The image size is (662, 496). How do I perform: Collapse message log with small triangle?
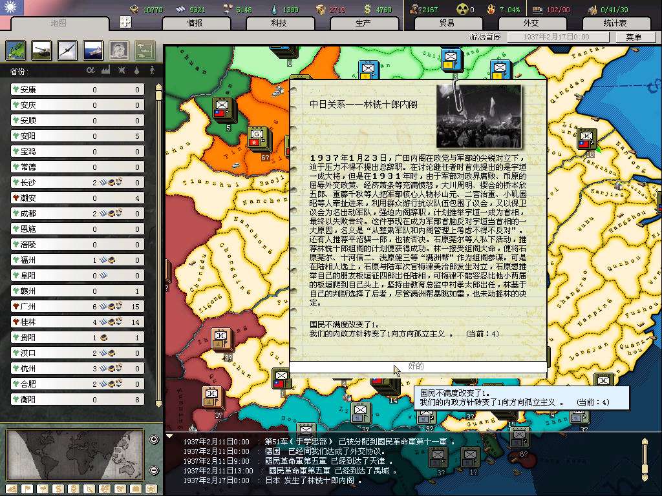coord(169,436)
